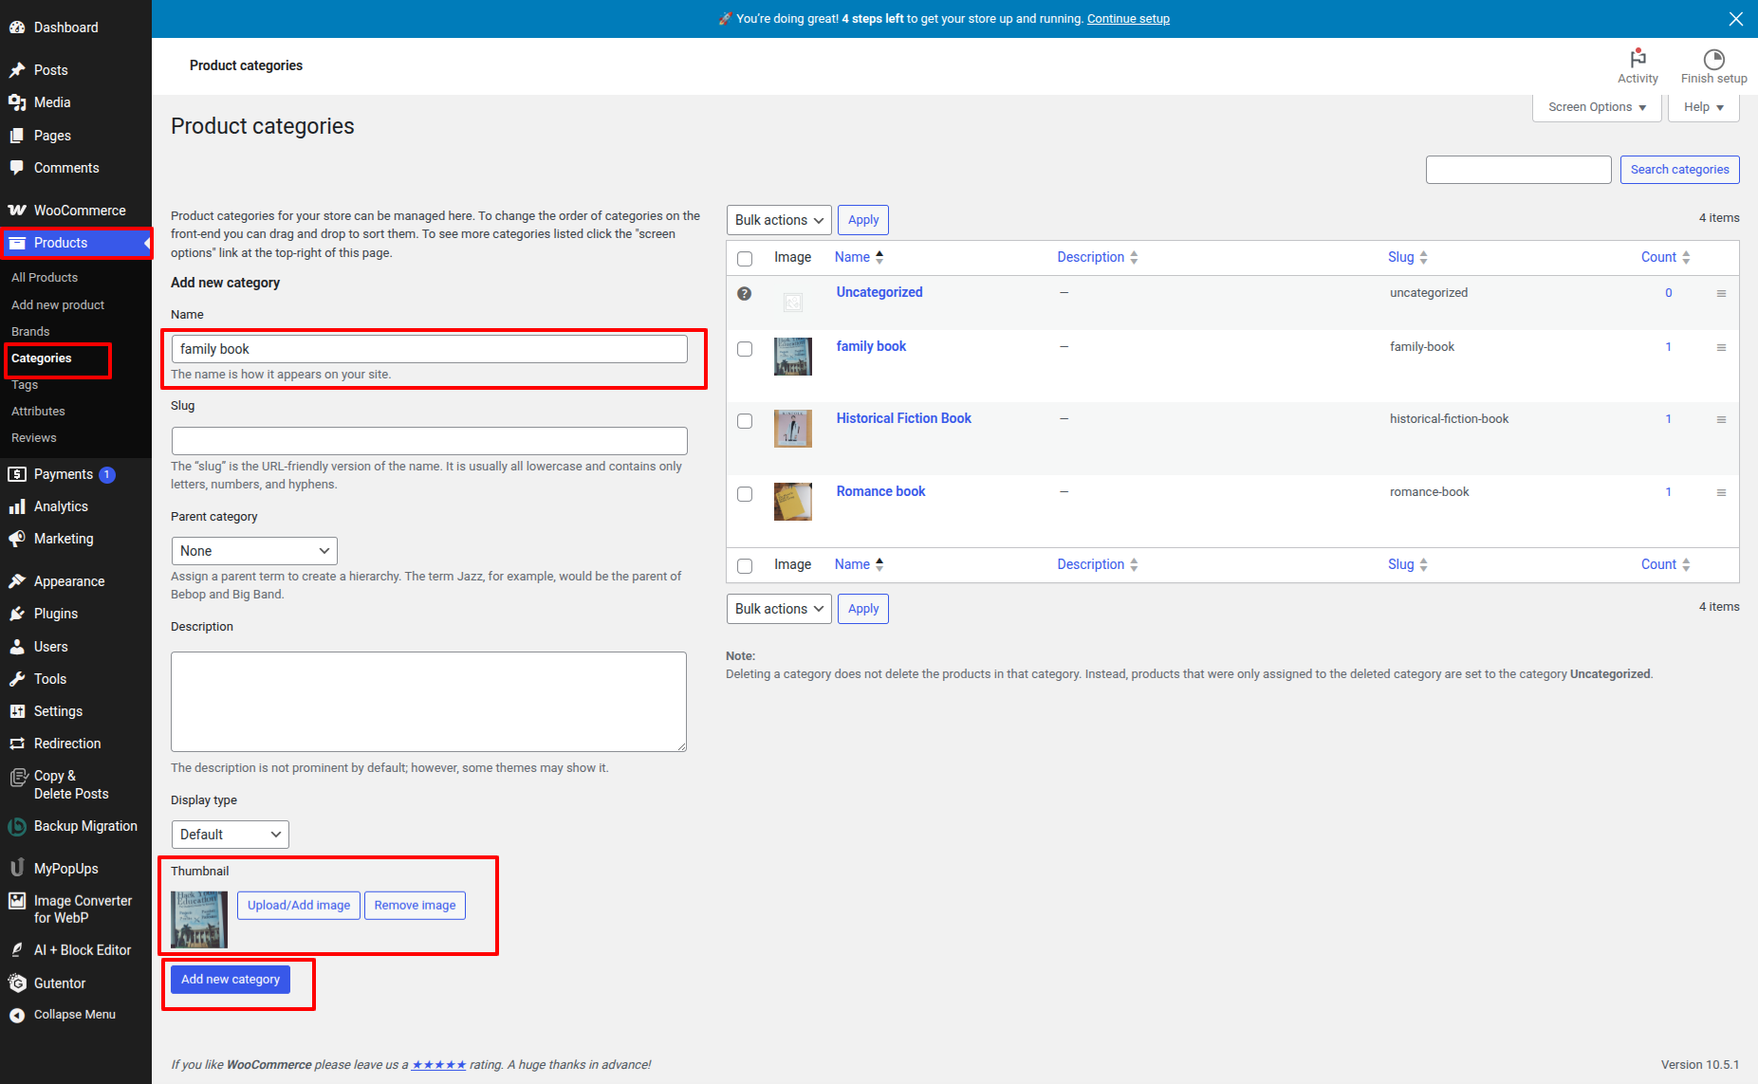Image resolution: width=1758 pixels, height=1084 pixels.
Task: Go to All Products in sidebar
Action: (x=45, y=278)
